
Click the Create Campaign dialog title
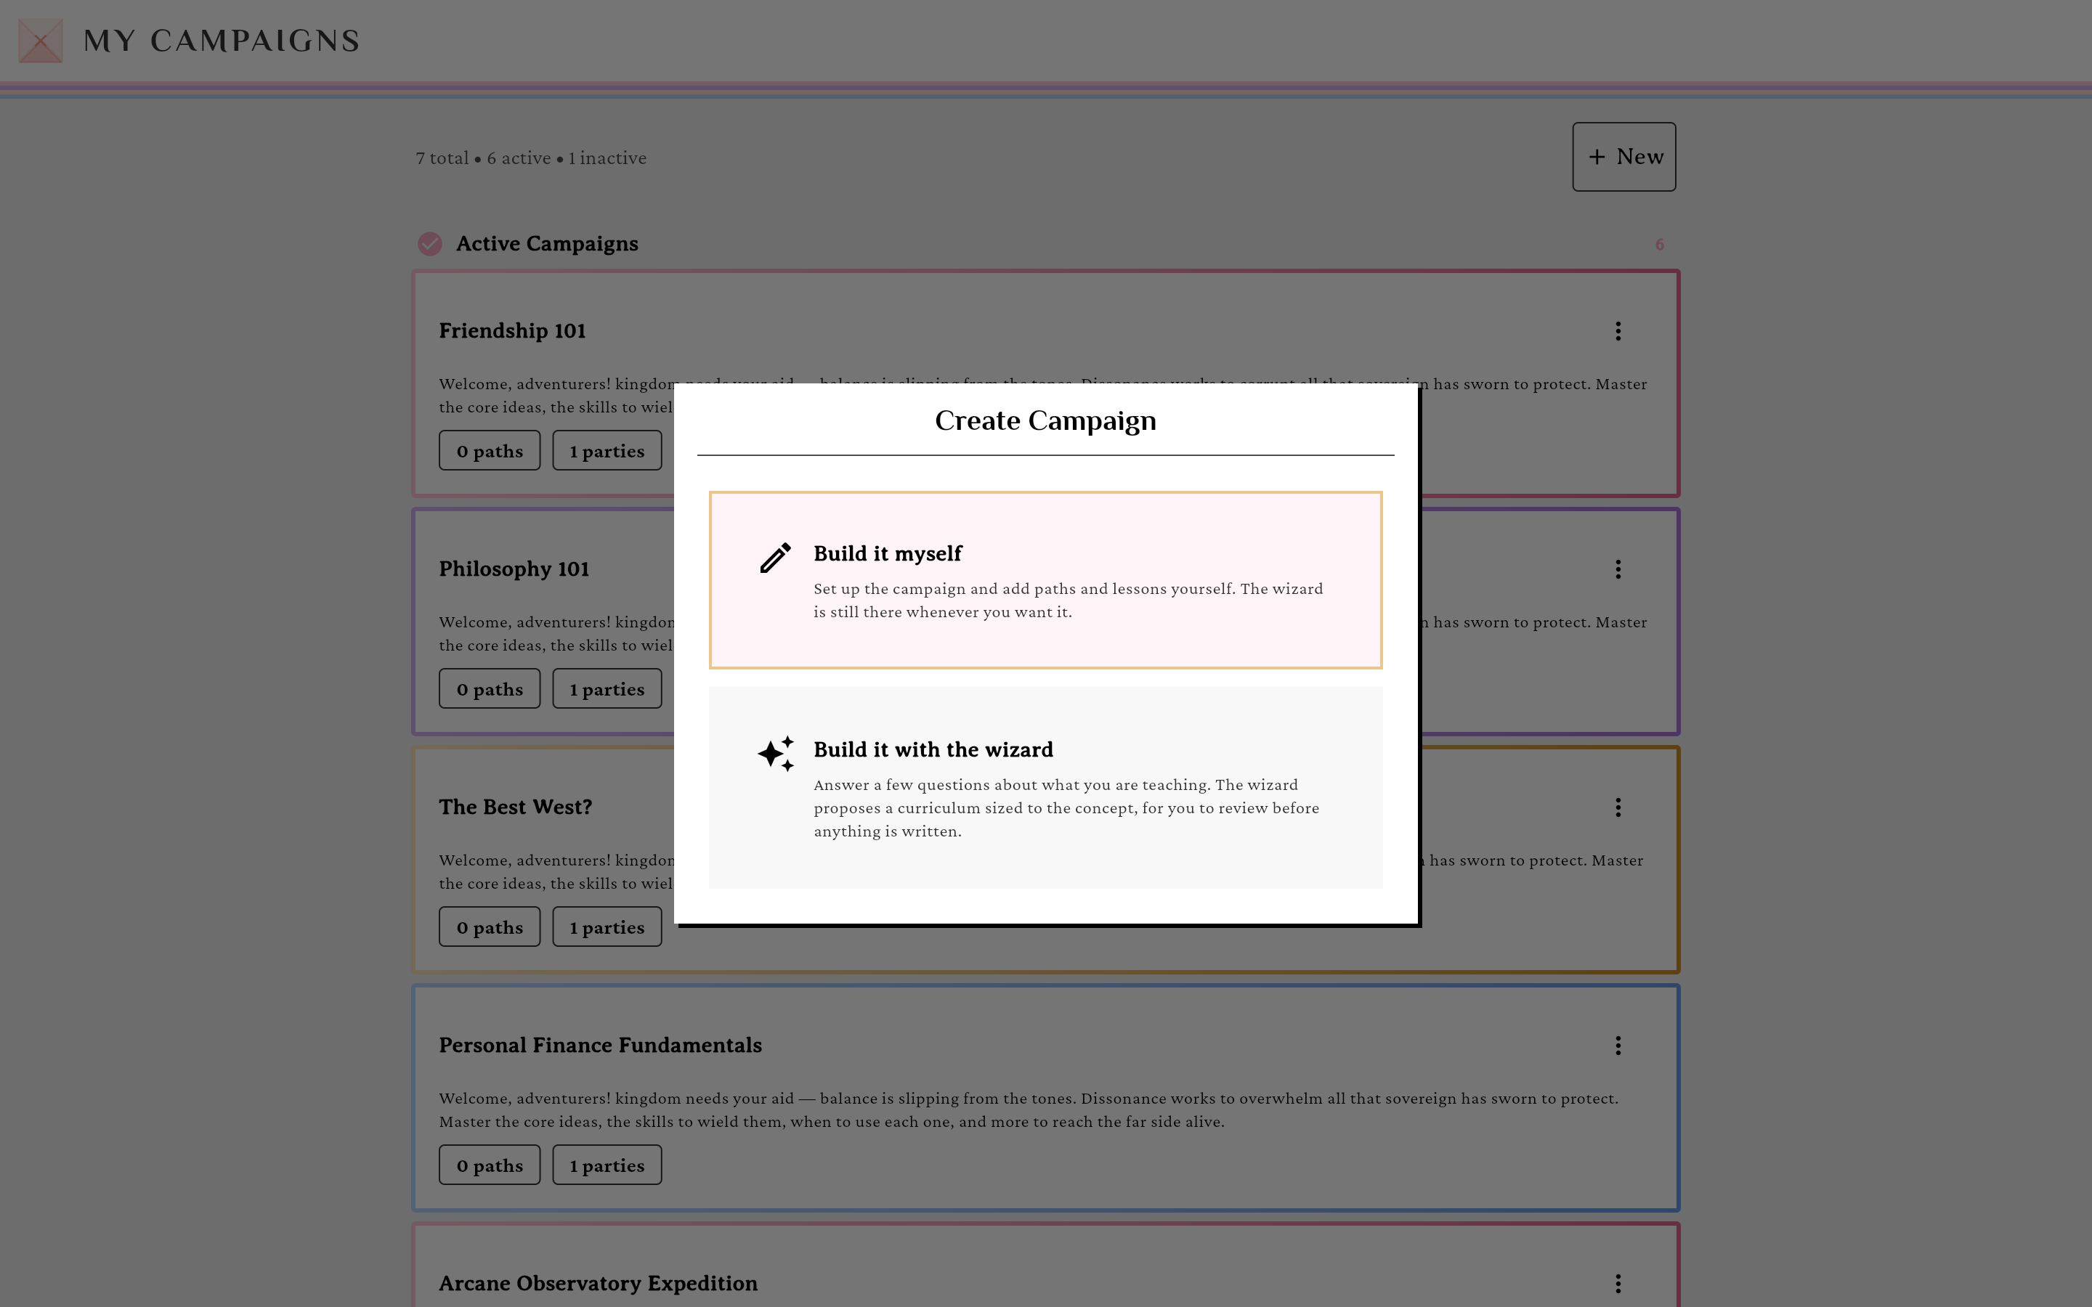point(1045,420)
